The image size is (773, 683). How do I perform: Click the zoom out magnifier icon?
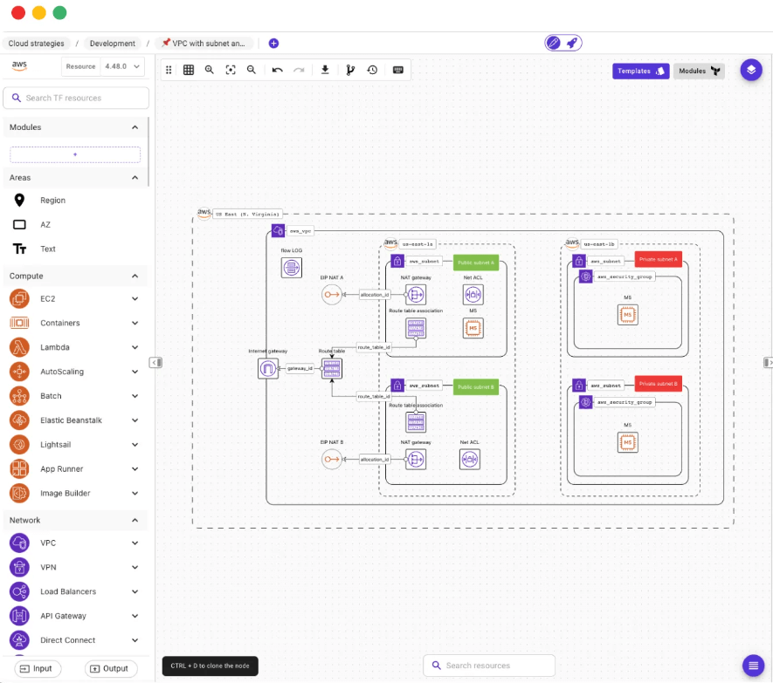coord(252,70)
